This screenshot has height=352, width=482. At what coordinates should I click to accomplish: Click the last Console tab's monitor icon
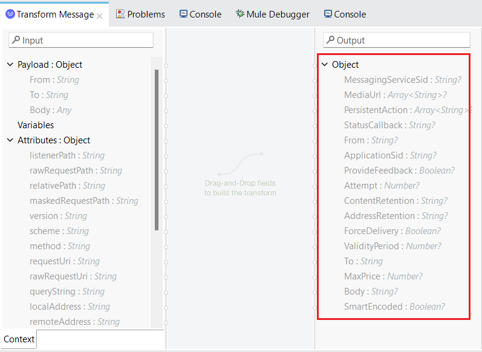(x=328, y=14)
